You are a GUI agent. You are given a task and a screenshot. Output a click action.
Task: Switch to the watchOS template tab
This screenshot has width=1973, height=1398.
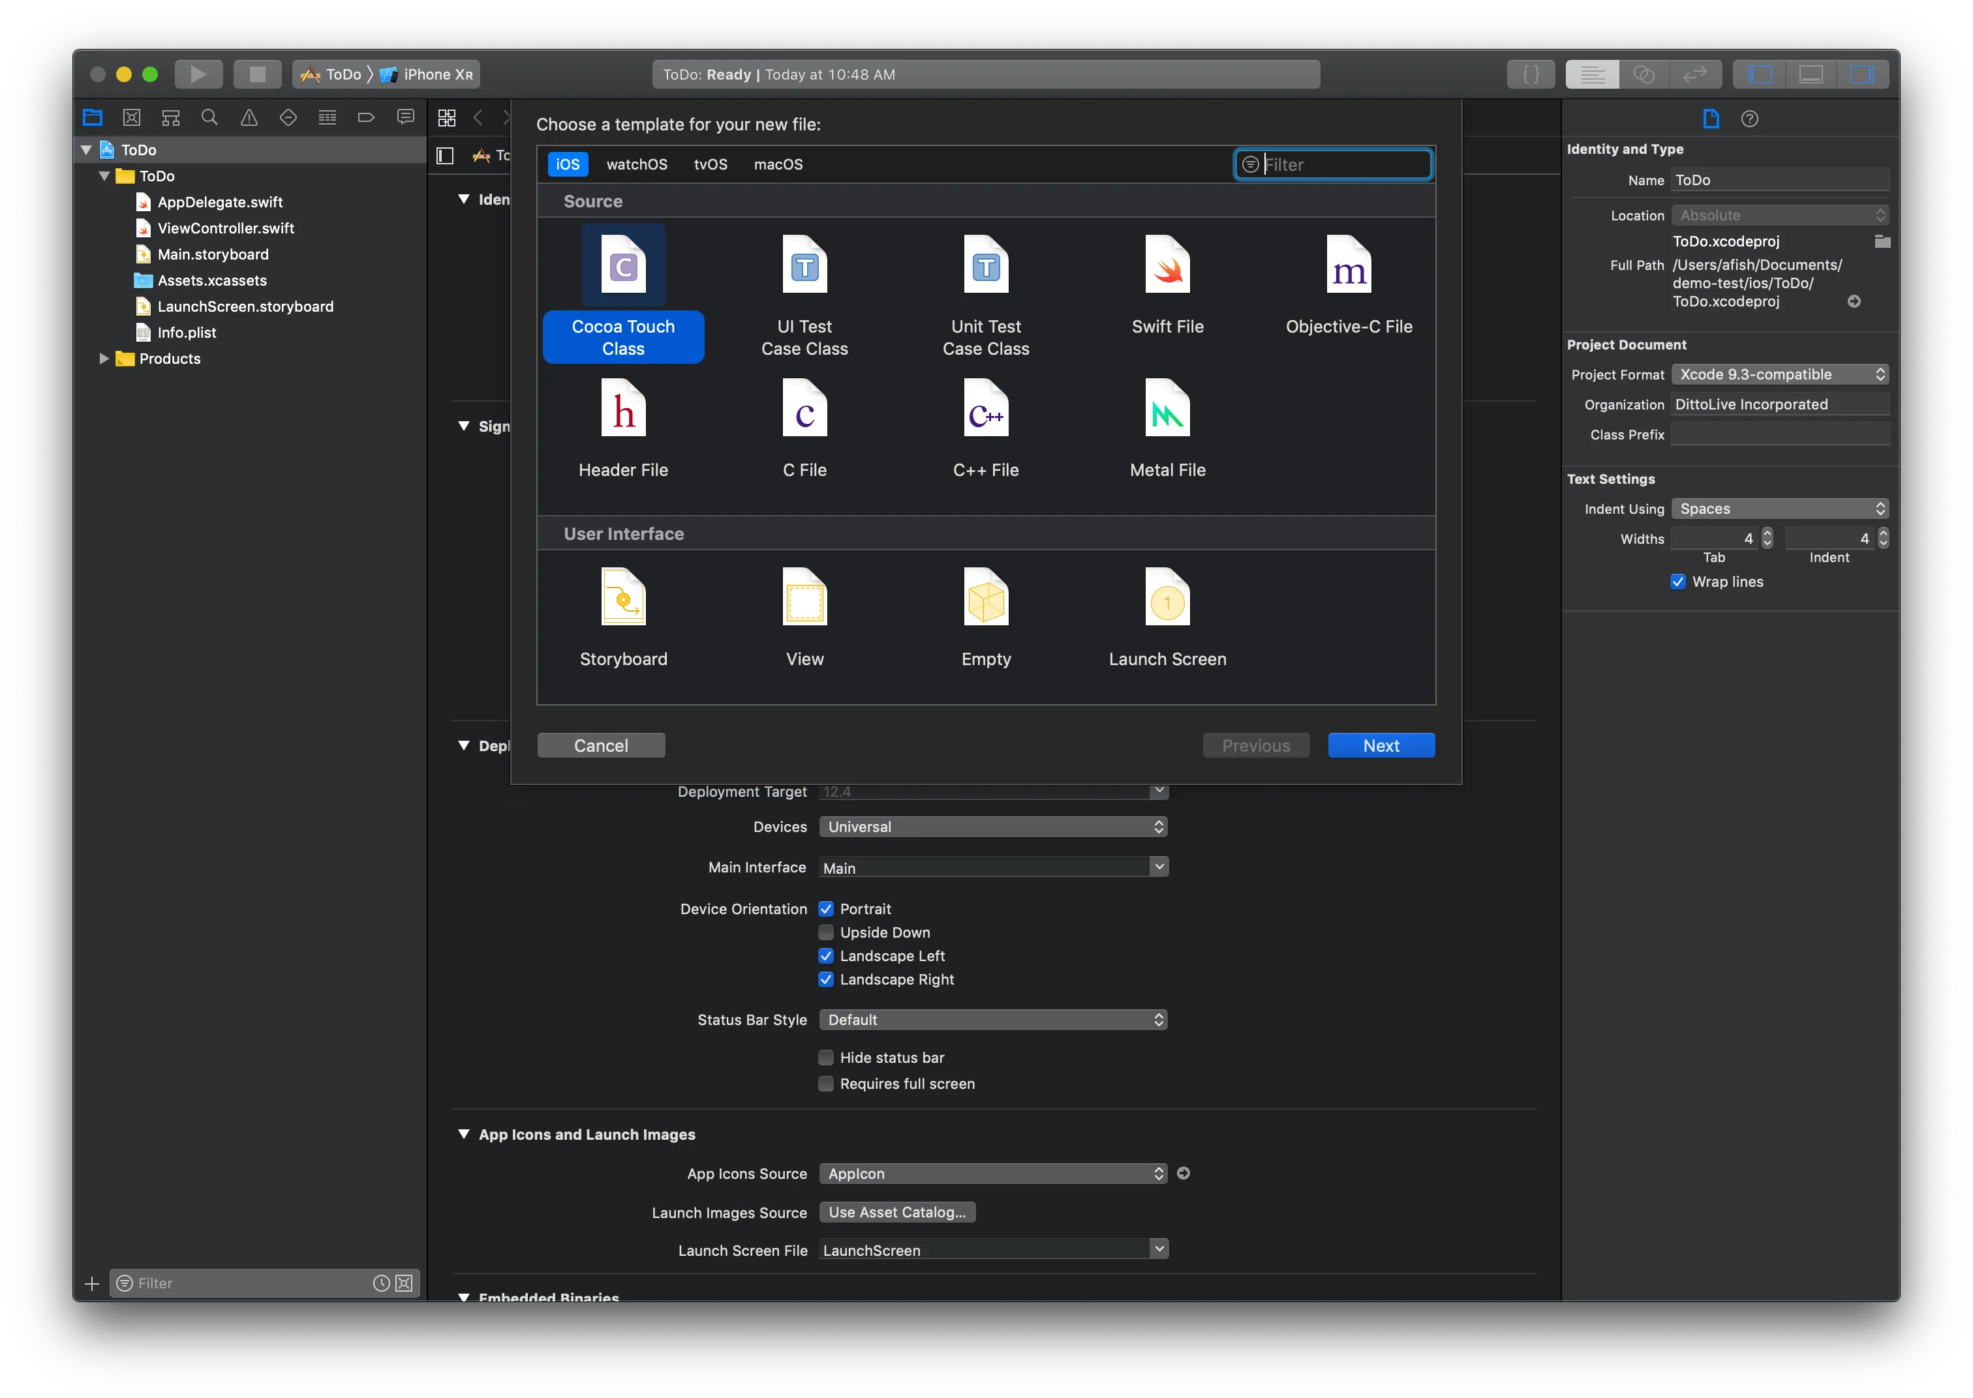(636, 164)
